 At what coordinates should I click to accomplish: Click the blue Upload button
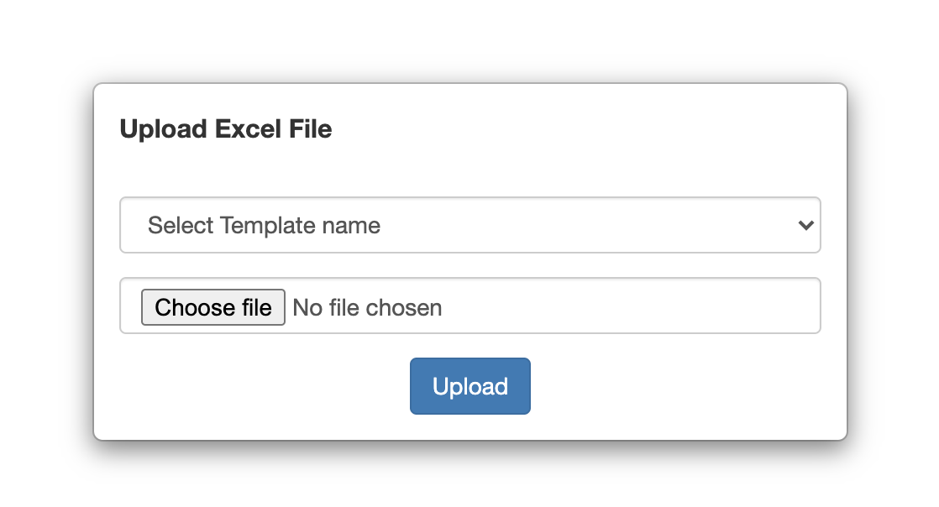coord(470,386)
